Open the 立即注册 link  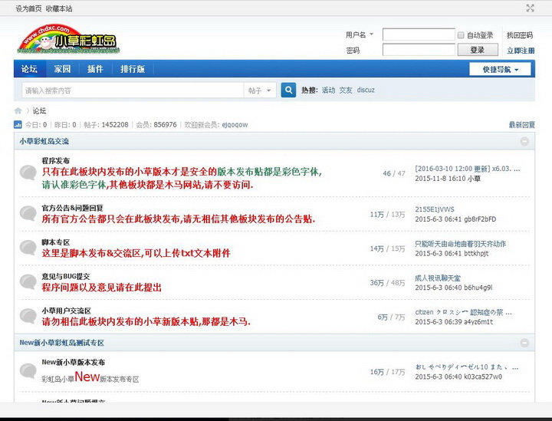pos(521,51)
